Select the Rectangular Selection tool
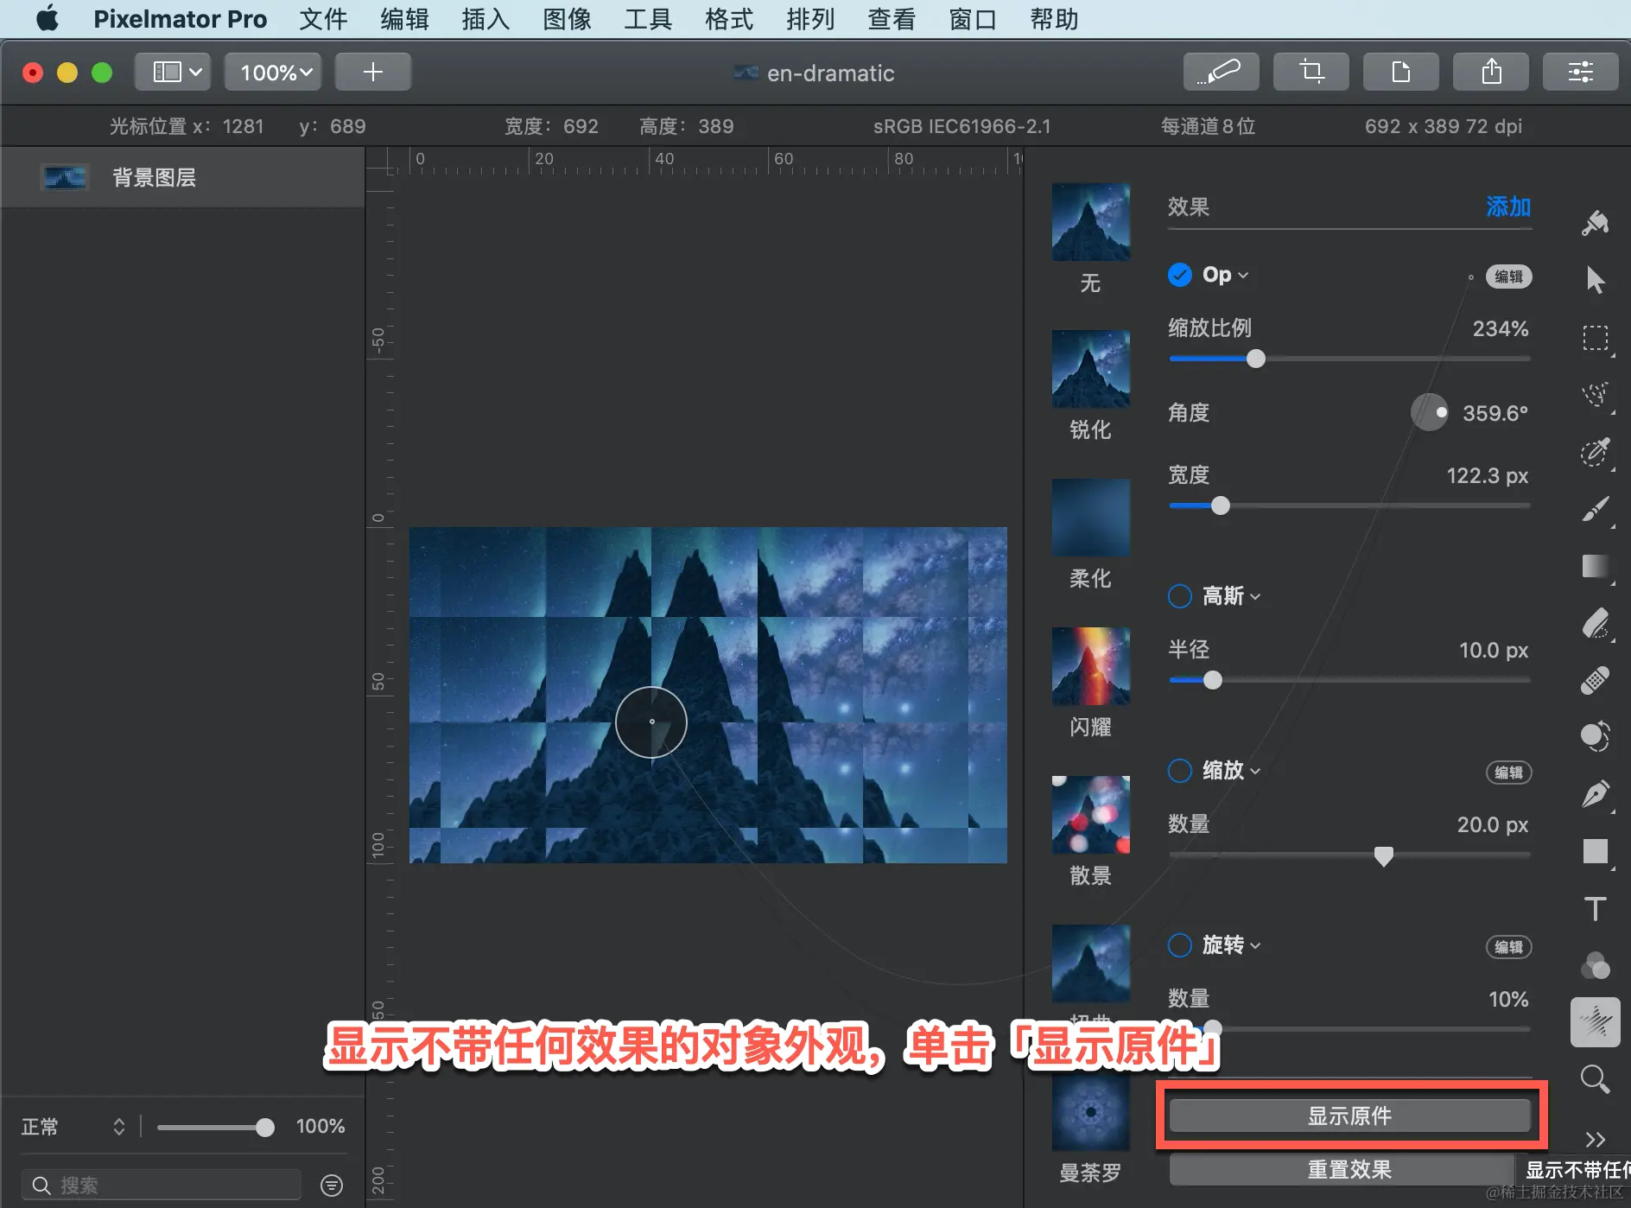This screenshot has height=1208, width=1631. point(1595,337)
